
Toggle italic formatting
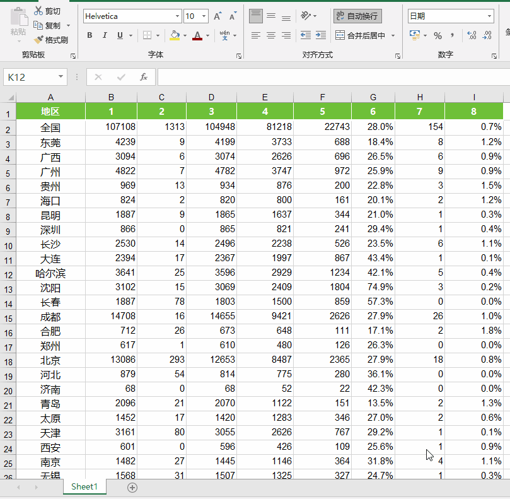point(105,35)
